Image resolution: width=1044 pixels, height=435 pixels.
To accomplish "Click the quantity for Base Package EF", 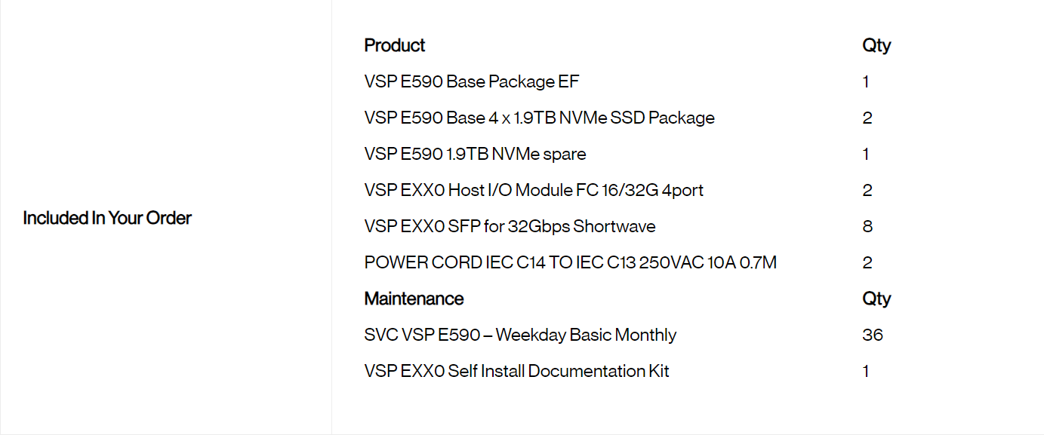I will [866, 81].
